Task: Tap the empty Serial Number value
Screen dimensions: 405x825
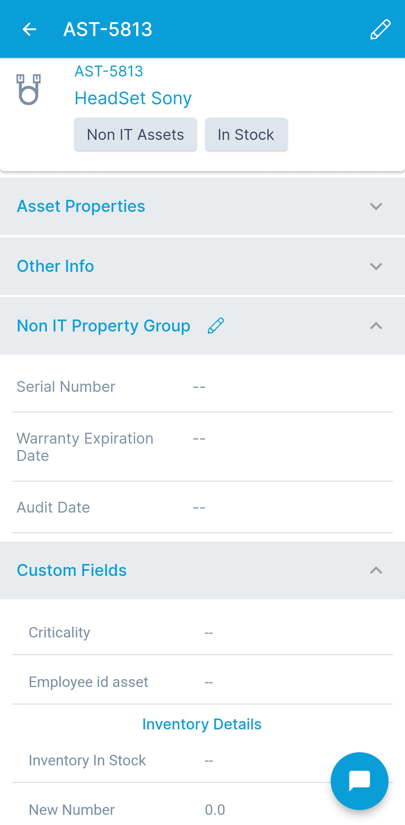Action: [x=199, y=386]
